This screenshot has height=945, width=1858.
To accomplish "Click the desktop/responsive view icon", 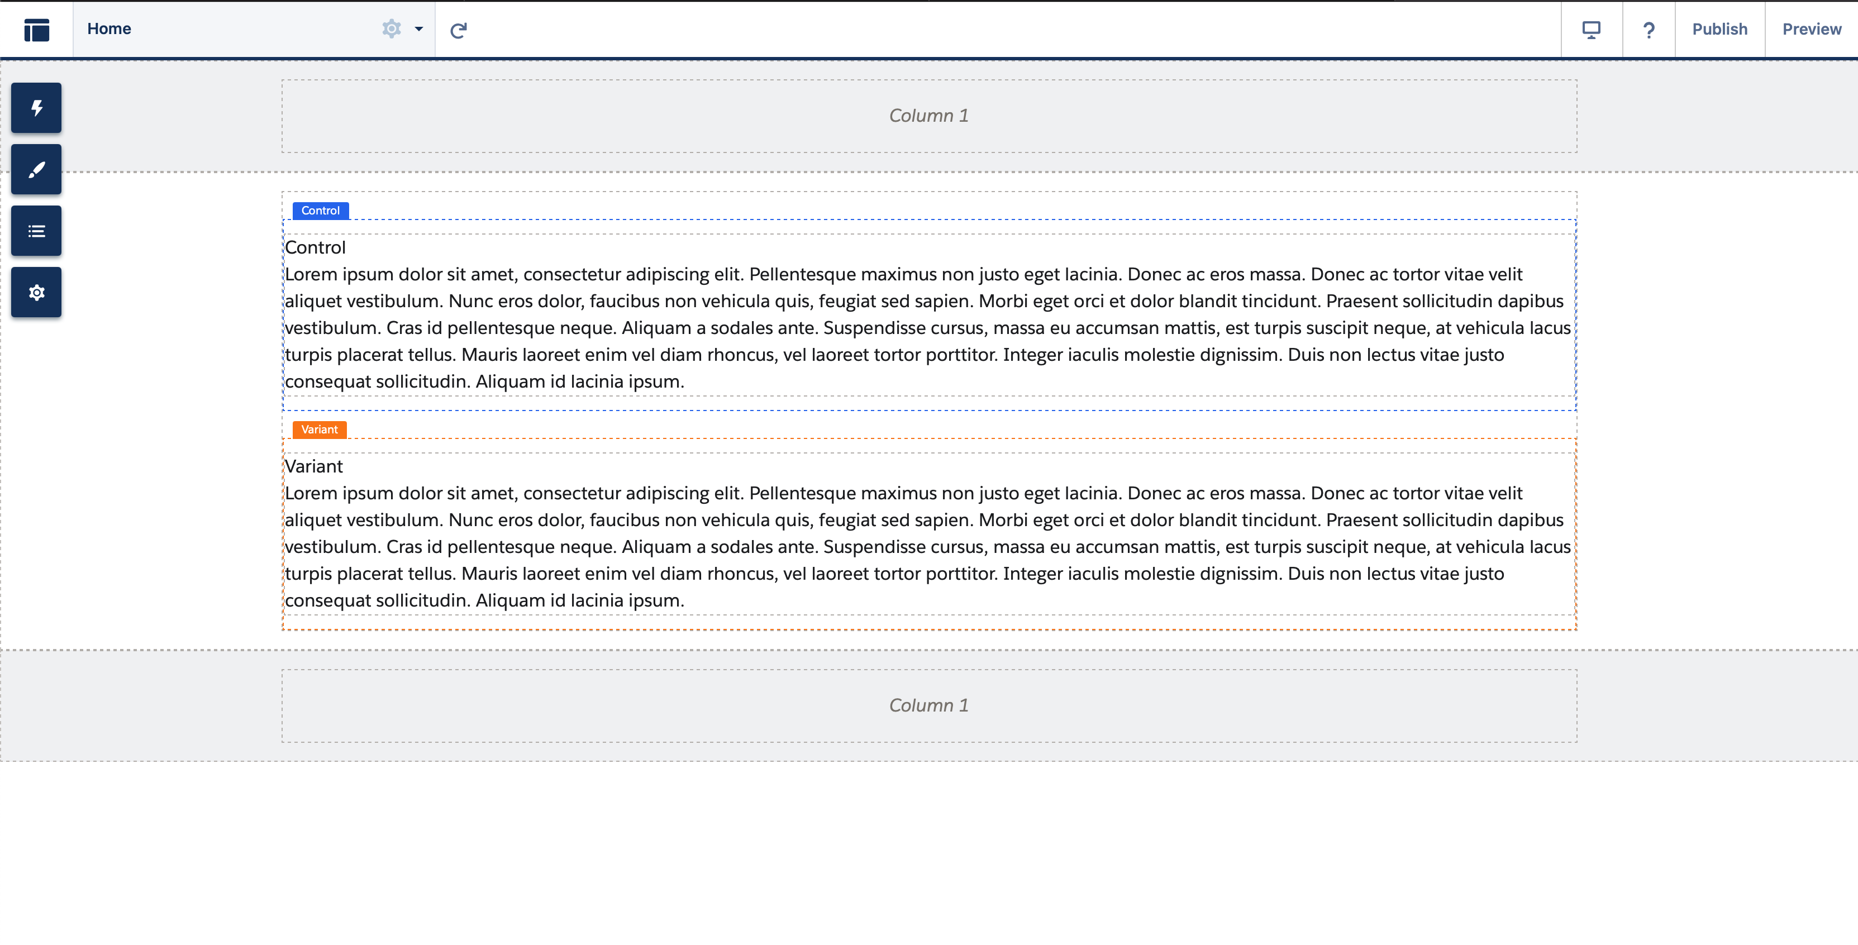I will tap(1592, 29).
